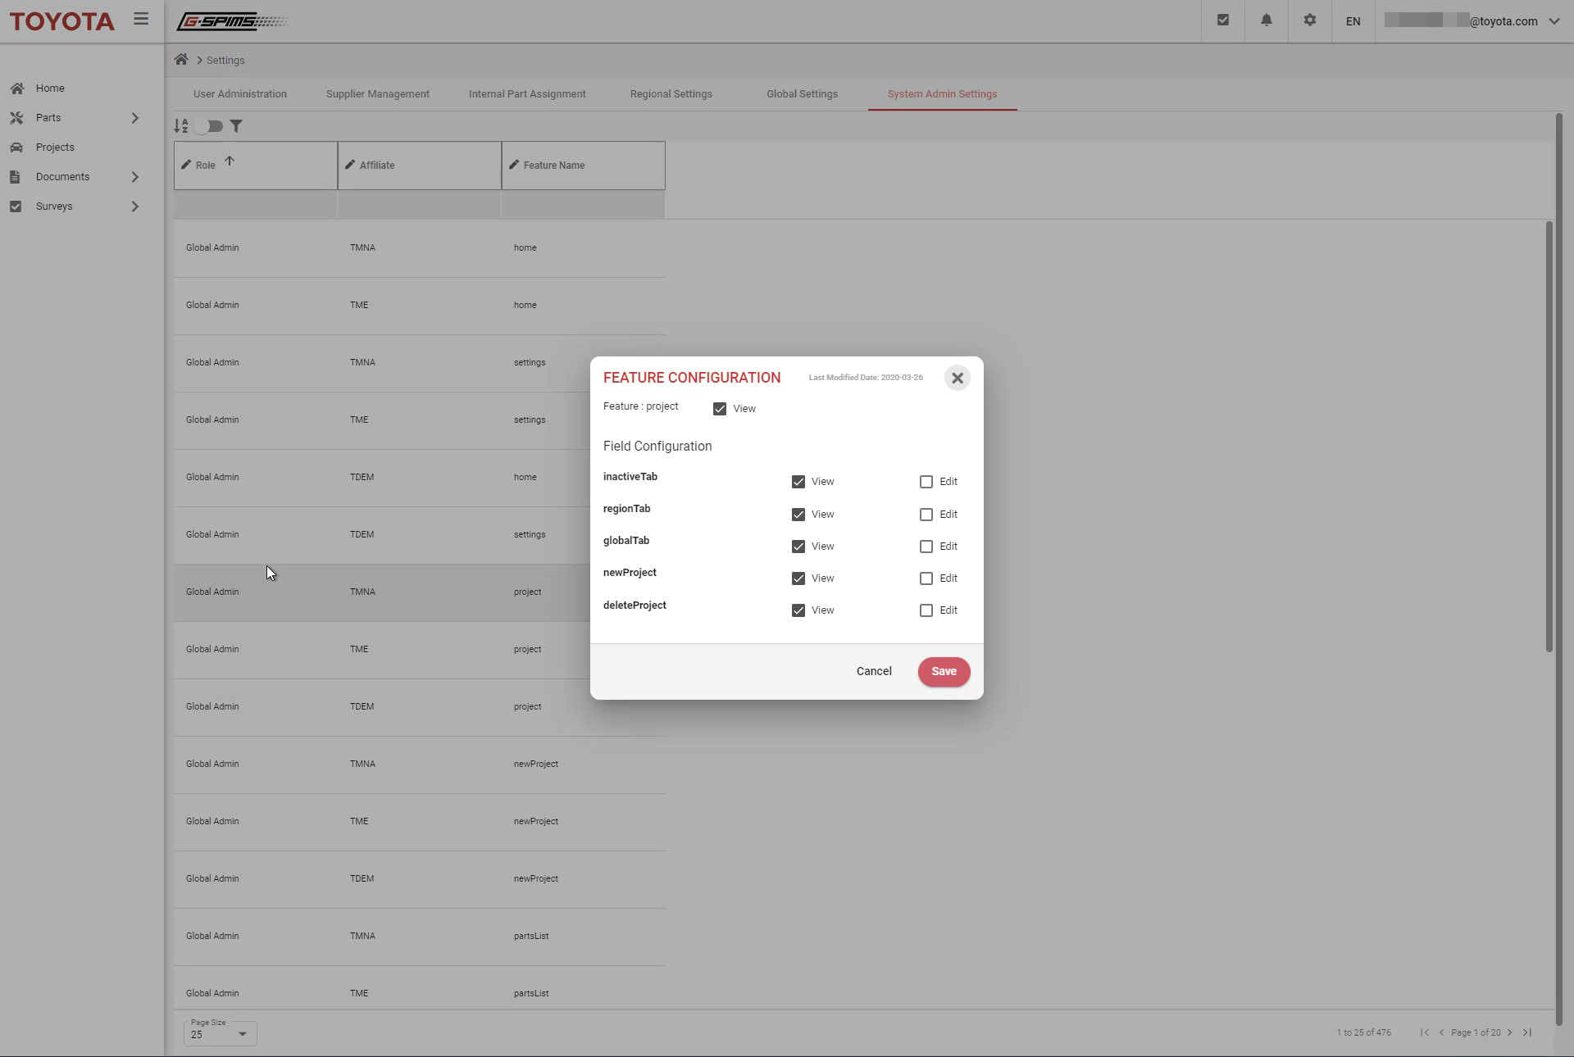
Task: Open the notifications bell icon
Action: (1266, 20)
